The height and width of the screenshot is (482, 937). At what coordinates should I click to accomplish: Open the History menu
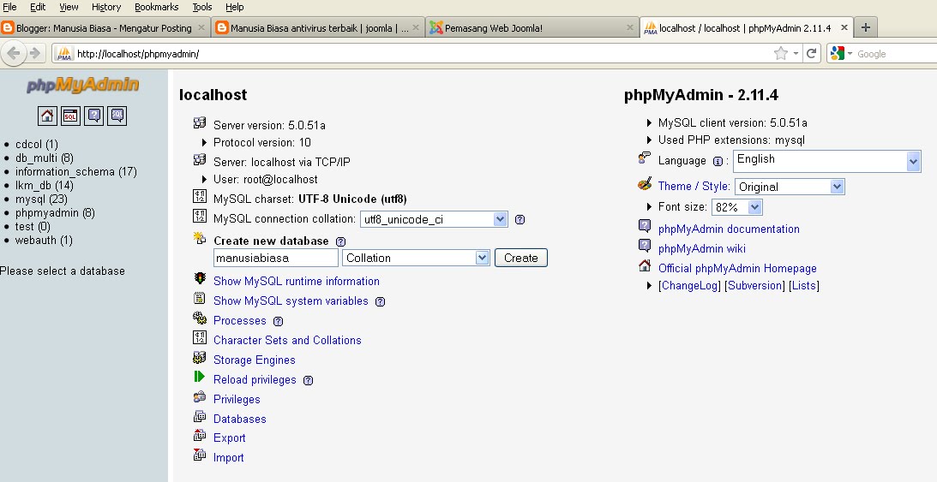[106, 7]
